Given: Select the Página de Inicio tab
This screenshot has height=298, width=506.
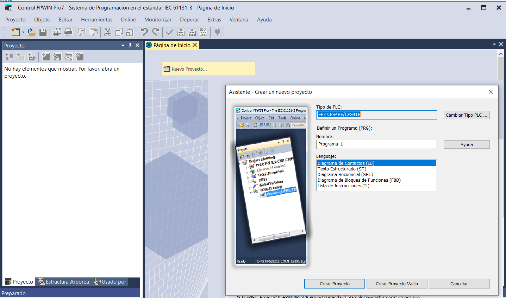Looking at the screenshot, I should pyautogui.click(x=172, y=45).
